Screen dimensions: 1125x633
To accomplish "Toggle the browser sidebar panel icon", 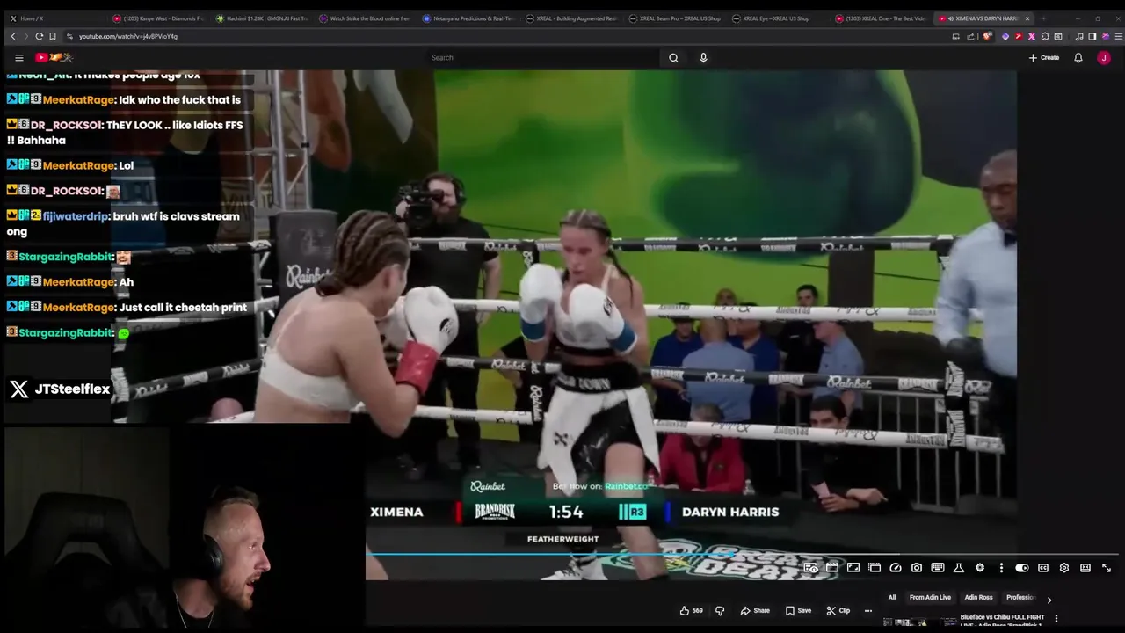I will (x=1092, y=36).
